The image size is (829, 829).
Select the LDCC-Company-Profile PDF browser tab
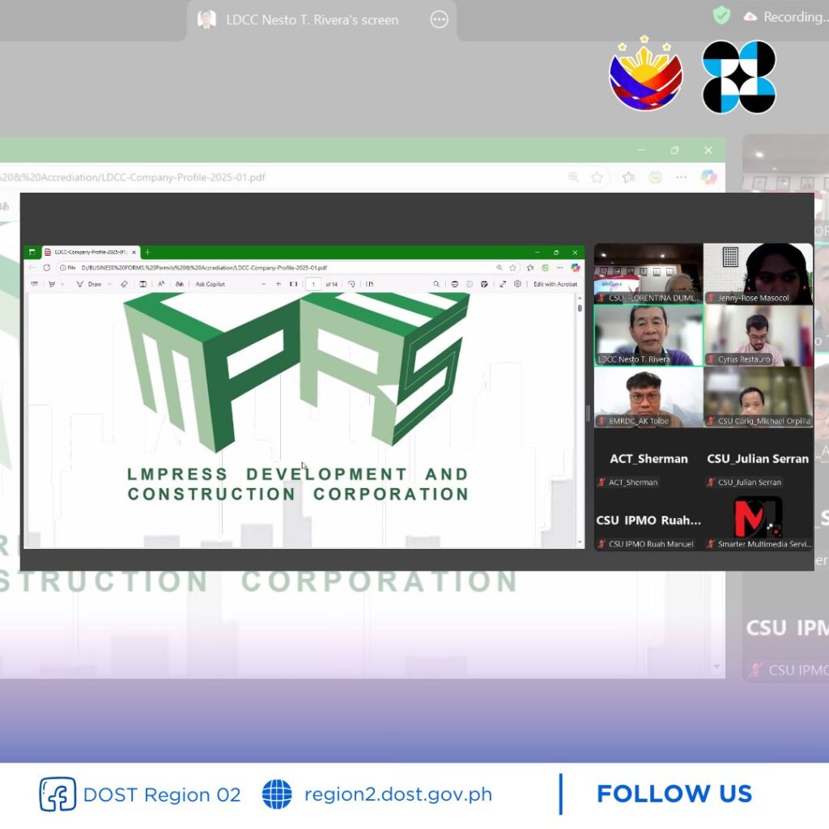pyautogui.click(x=89, y=252)
